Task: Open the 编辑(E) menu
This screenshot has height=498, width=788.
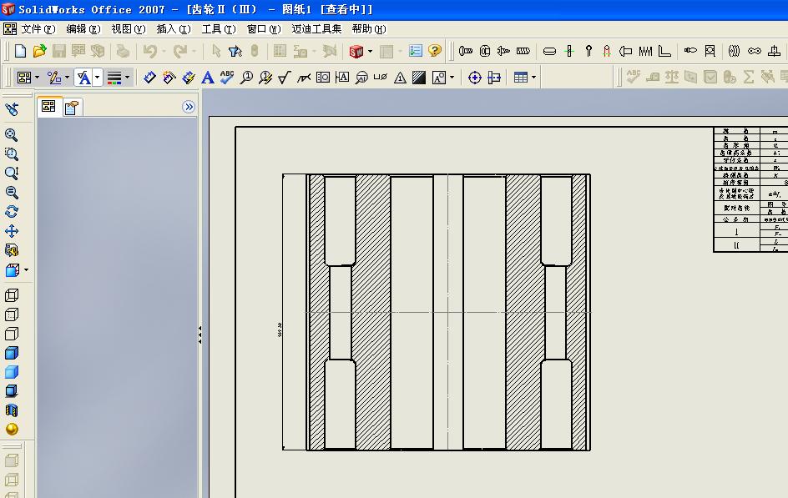Action: tap(83, 29)
